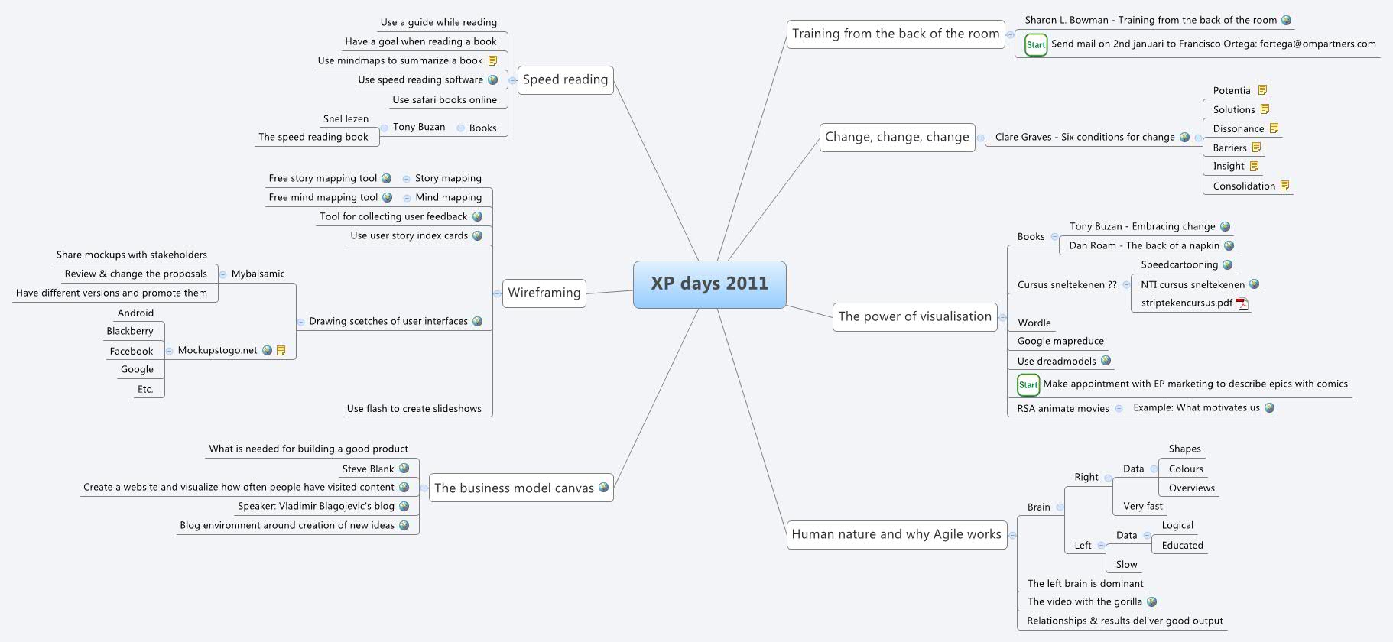Select the topic The speed reading book

(x=313, y=137)
